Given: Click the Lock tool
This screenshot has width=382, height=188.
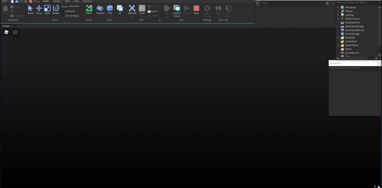Looking at the screenshot, I should point(153,11).
